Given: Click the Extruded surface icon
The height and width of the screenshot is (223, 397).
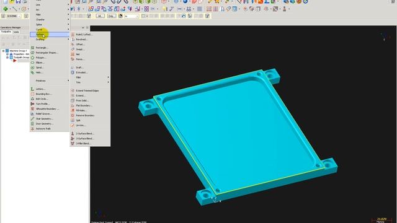Looking at the screenshot, I should point(73,72).
